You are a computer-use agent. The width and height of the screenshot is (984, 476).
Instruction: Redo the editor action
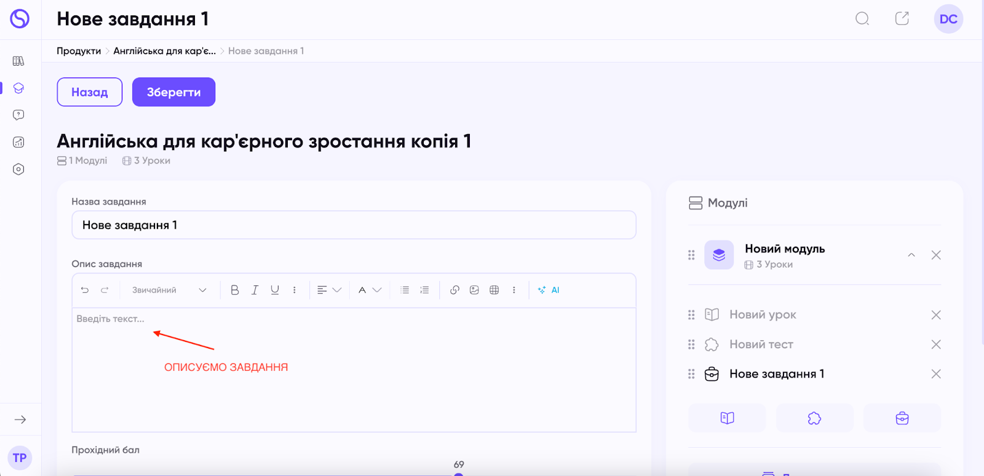(x=105, y=290)
